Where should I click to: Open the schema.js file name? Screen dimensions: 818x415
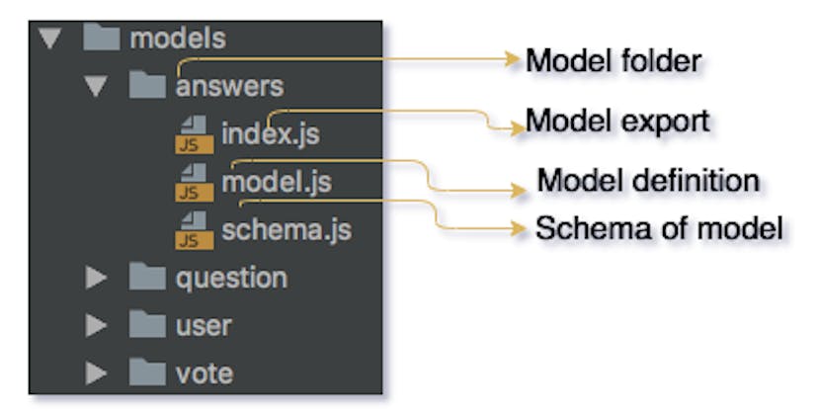point(286,231)
